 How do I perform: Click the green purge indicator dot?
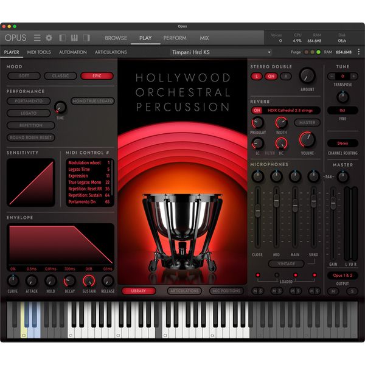pos(318,52)
